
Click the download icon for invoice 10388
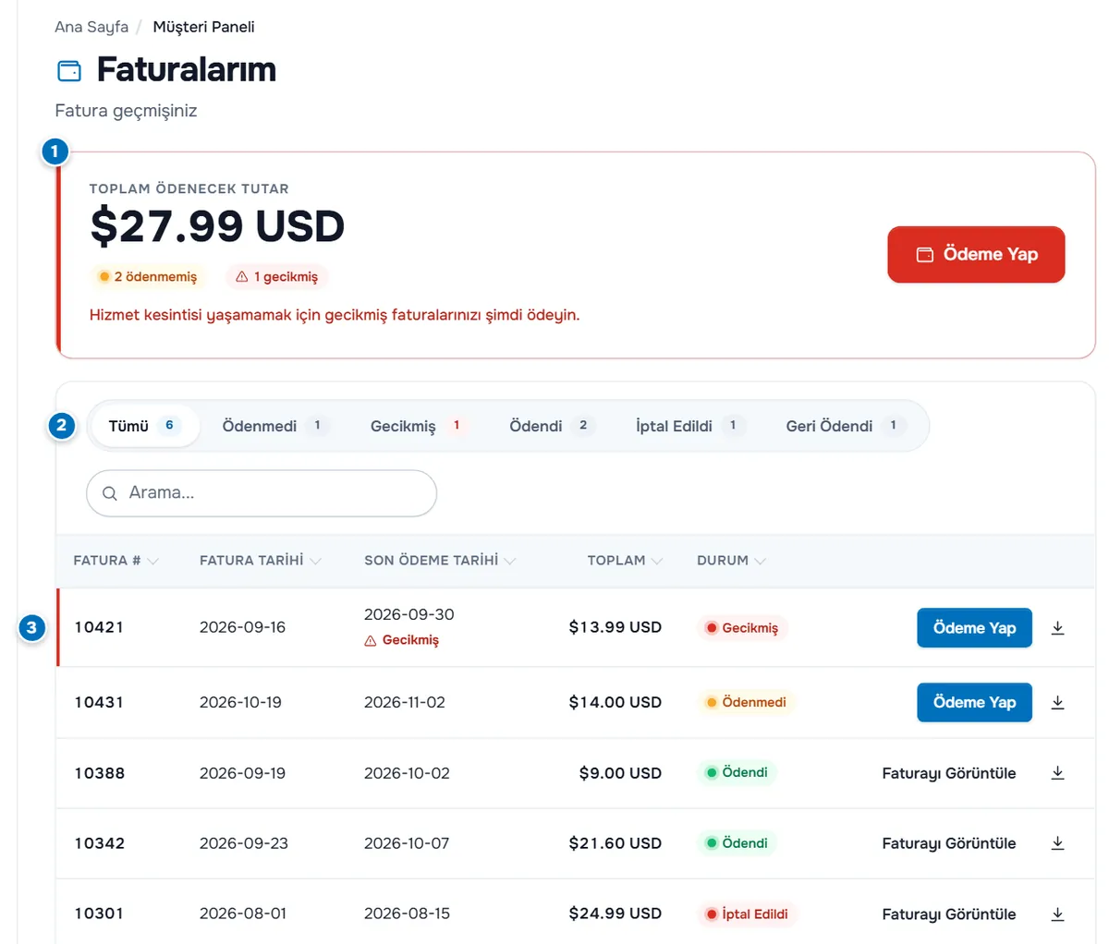pyautogui.click(x=1058, y=773)
